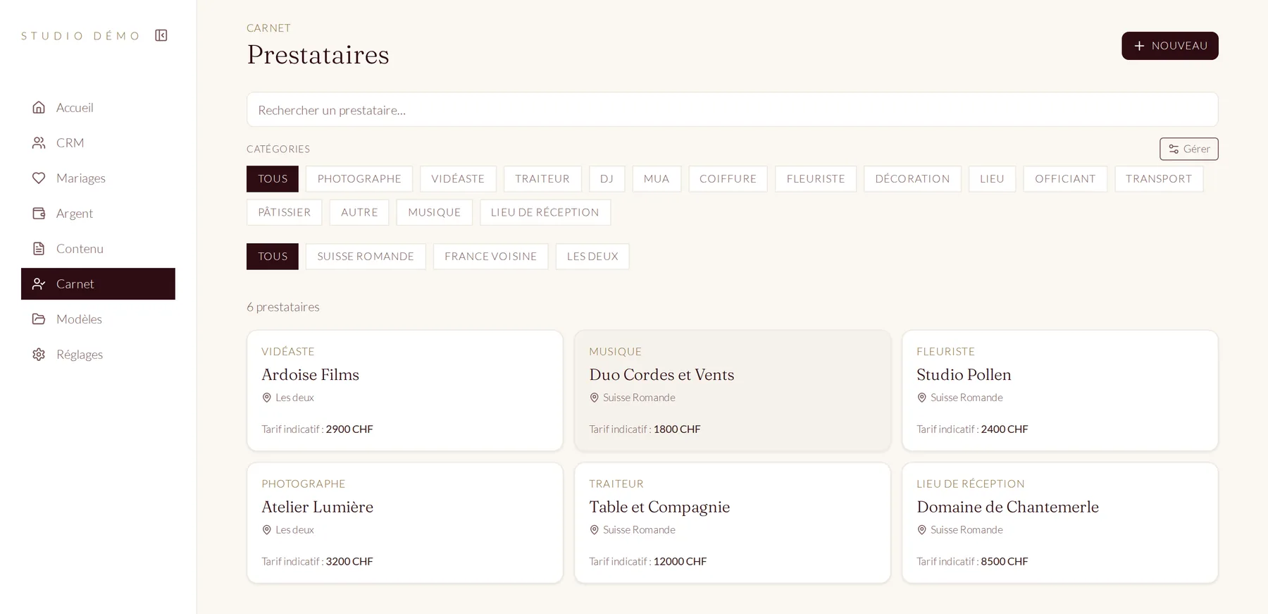Screen dimensions: 1268x614
Task: Click the Ardoise Films title
Action: coord(310,374)
